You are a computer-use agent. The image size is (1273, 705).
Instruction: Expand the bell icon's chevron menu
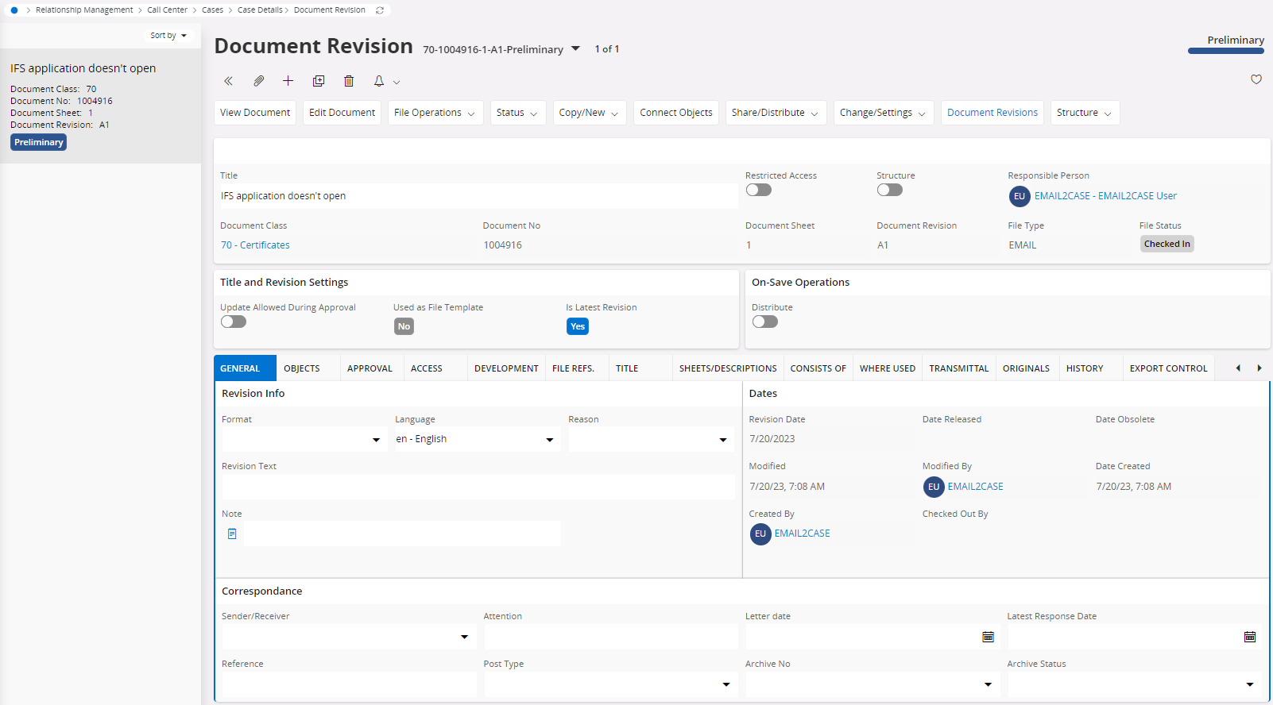pos(397,82)
